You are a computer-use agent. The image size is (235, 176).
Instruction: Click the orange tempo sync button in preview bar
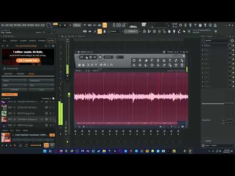coord(46,145)
